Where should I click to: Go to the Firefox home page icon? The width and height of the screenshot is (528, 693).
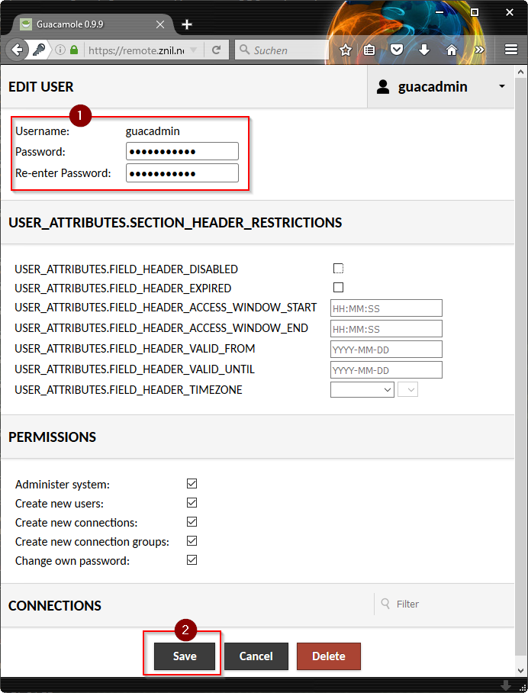452,50
